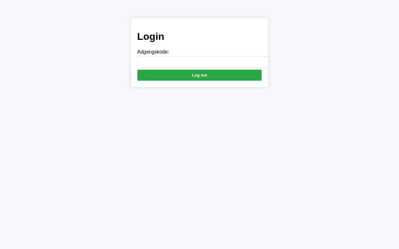Place cursor in the access code field
The height and width of the screenshot is (249, 399).
(203, 62)
